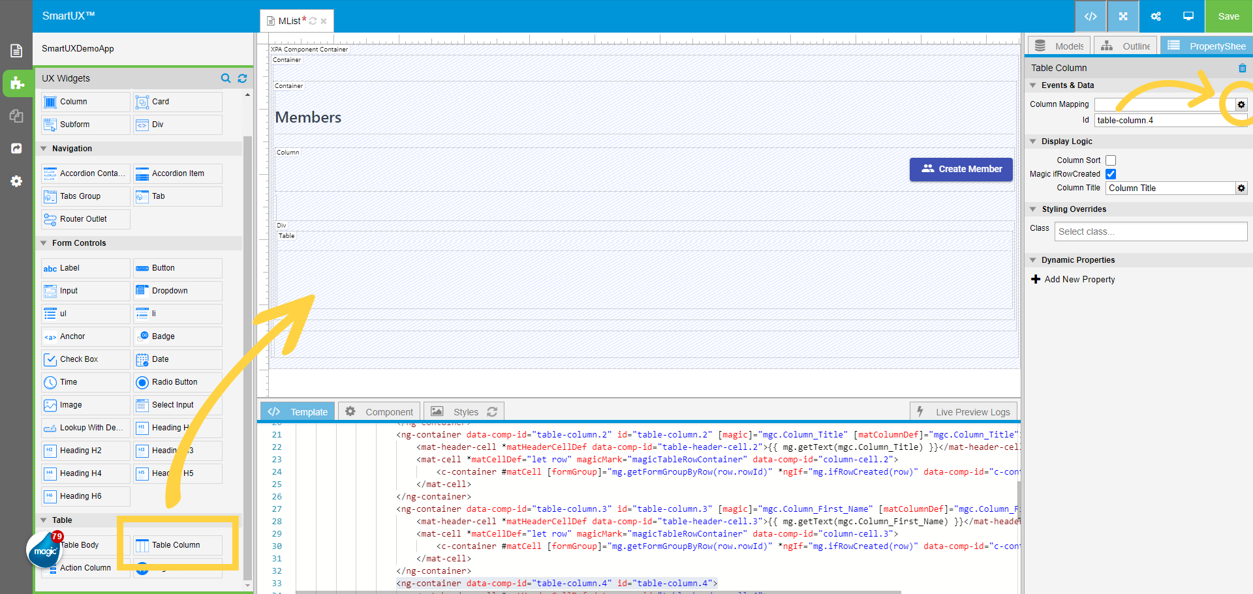Image resolution: width=1253 pixels, height=594 pixels.
Task: Click the Create Member button
Action: [x=961, y=169]
